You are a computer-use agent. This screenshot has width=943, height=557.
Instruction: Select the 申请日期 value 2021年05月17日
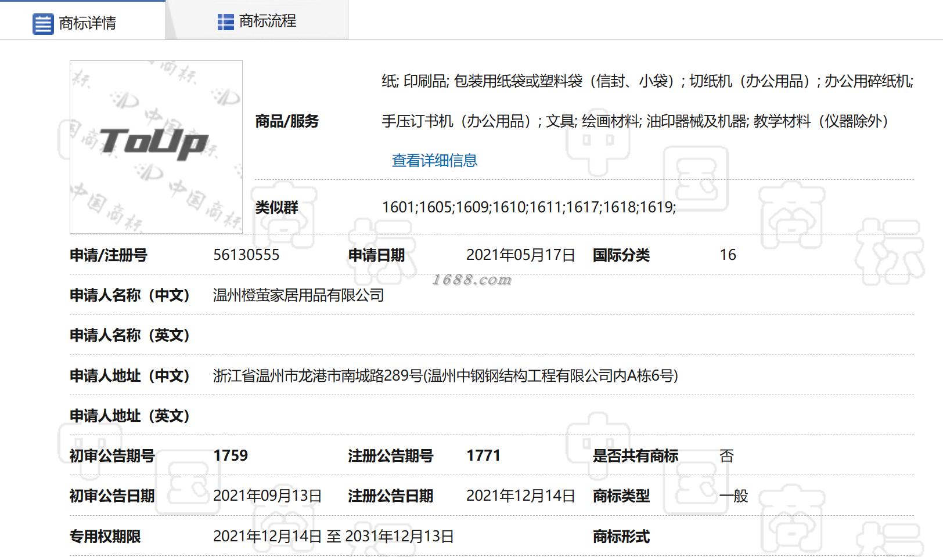(520, 255)
